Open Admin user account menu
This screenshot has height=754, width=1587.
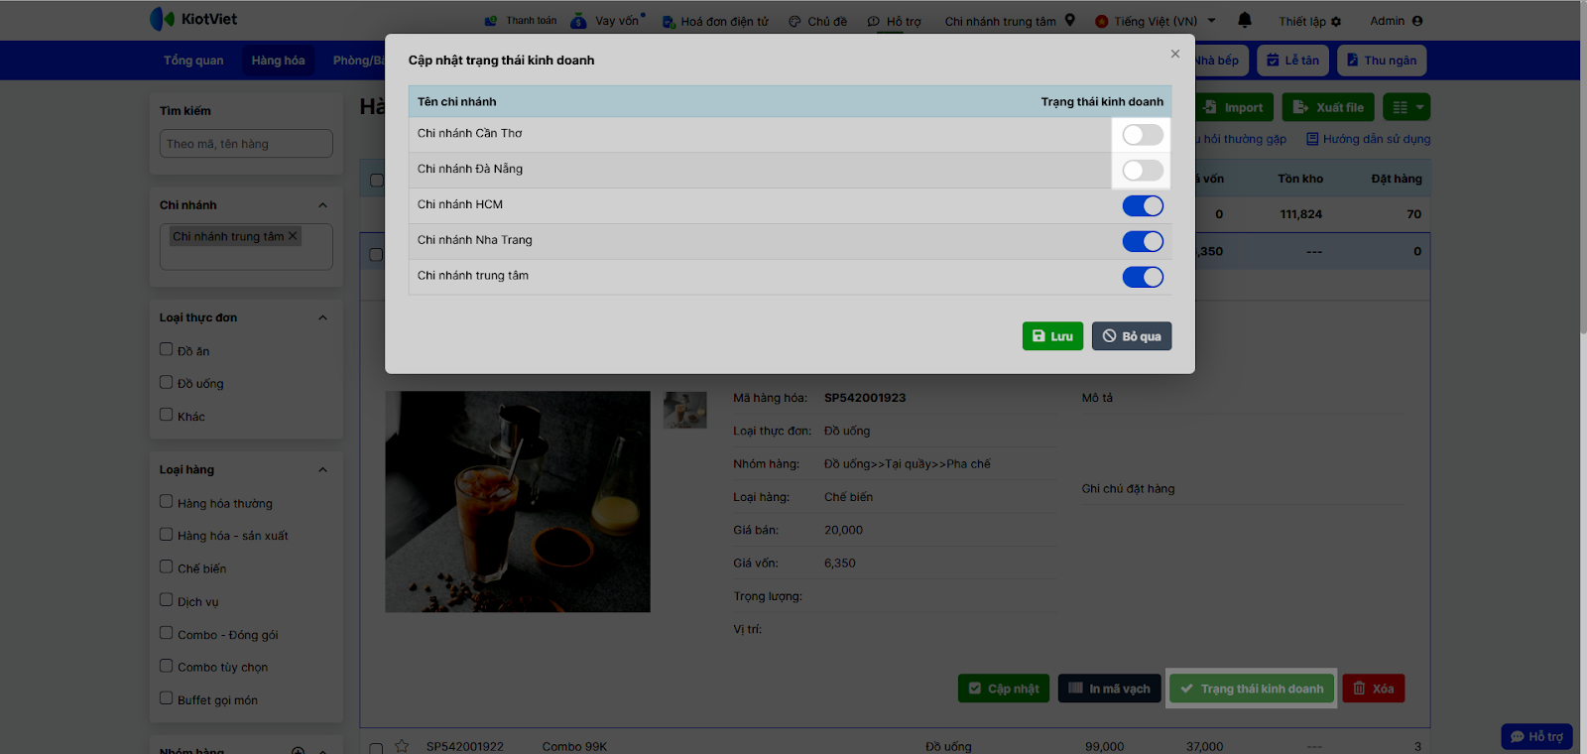[x=1397, y=21]
